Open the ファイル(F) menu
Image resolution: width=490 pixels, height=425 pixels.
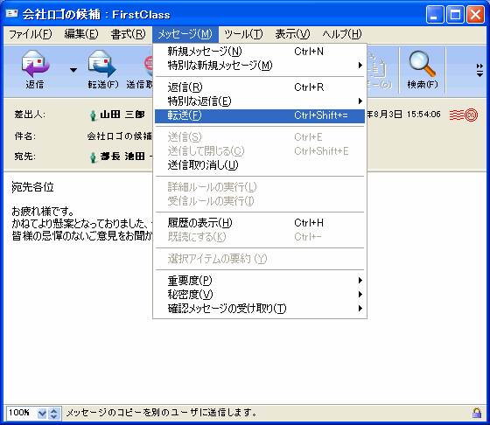click(x=31, y=34)
